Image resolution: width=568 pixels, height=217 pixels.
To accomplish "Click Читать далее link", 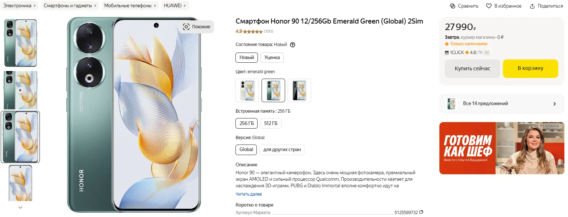I will [x=248, y=194].
